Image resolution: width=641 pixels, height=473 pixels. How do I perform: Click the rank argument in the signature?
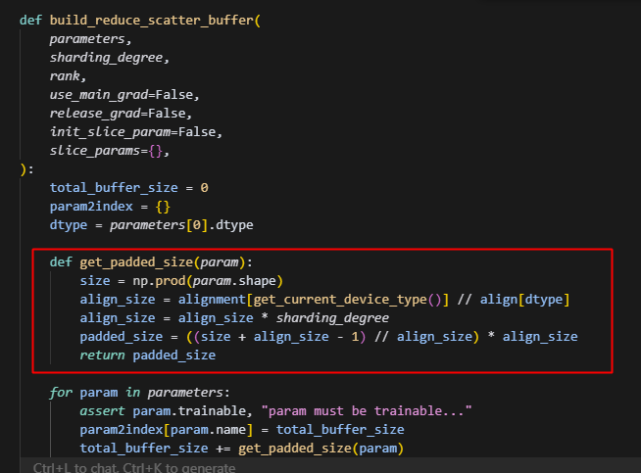[x=68, y=76]
